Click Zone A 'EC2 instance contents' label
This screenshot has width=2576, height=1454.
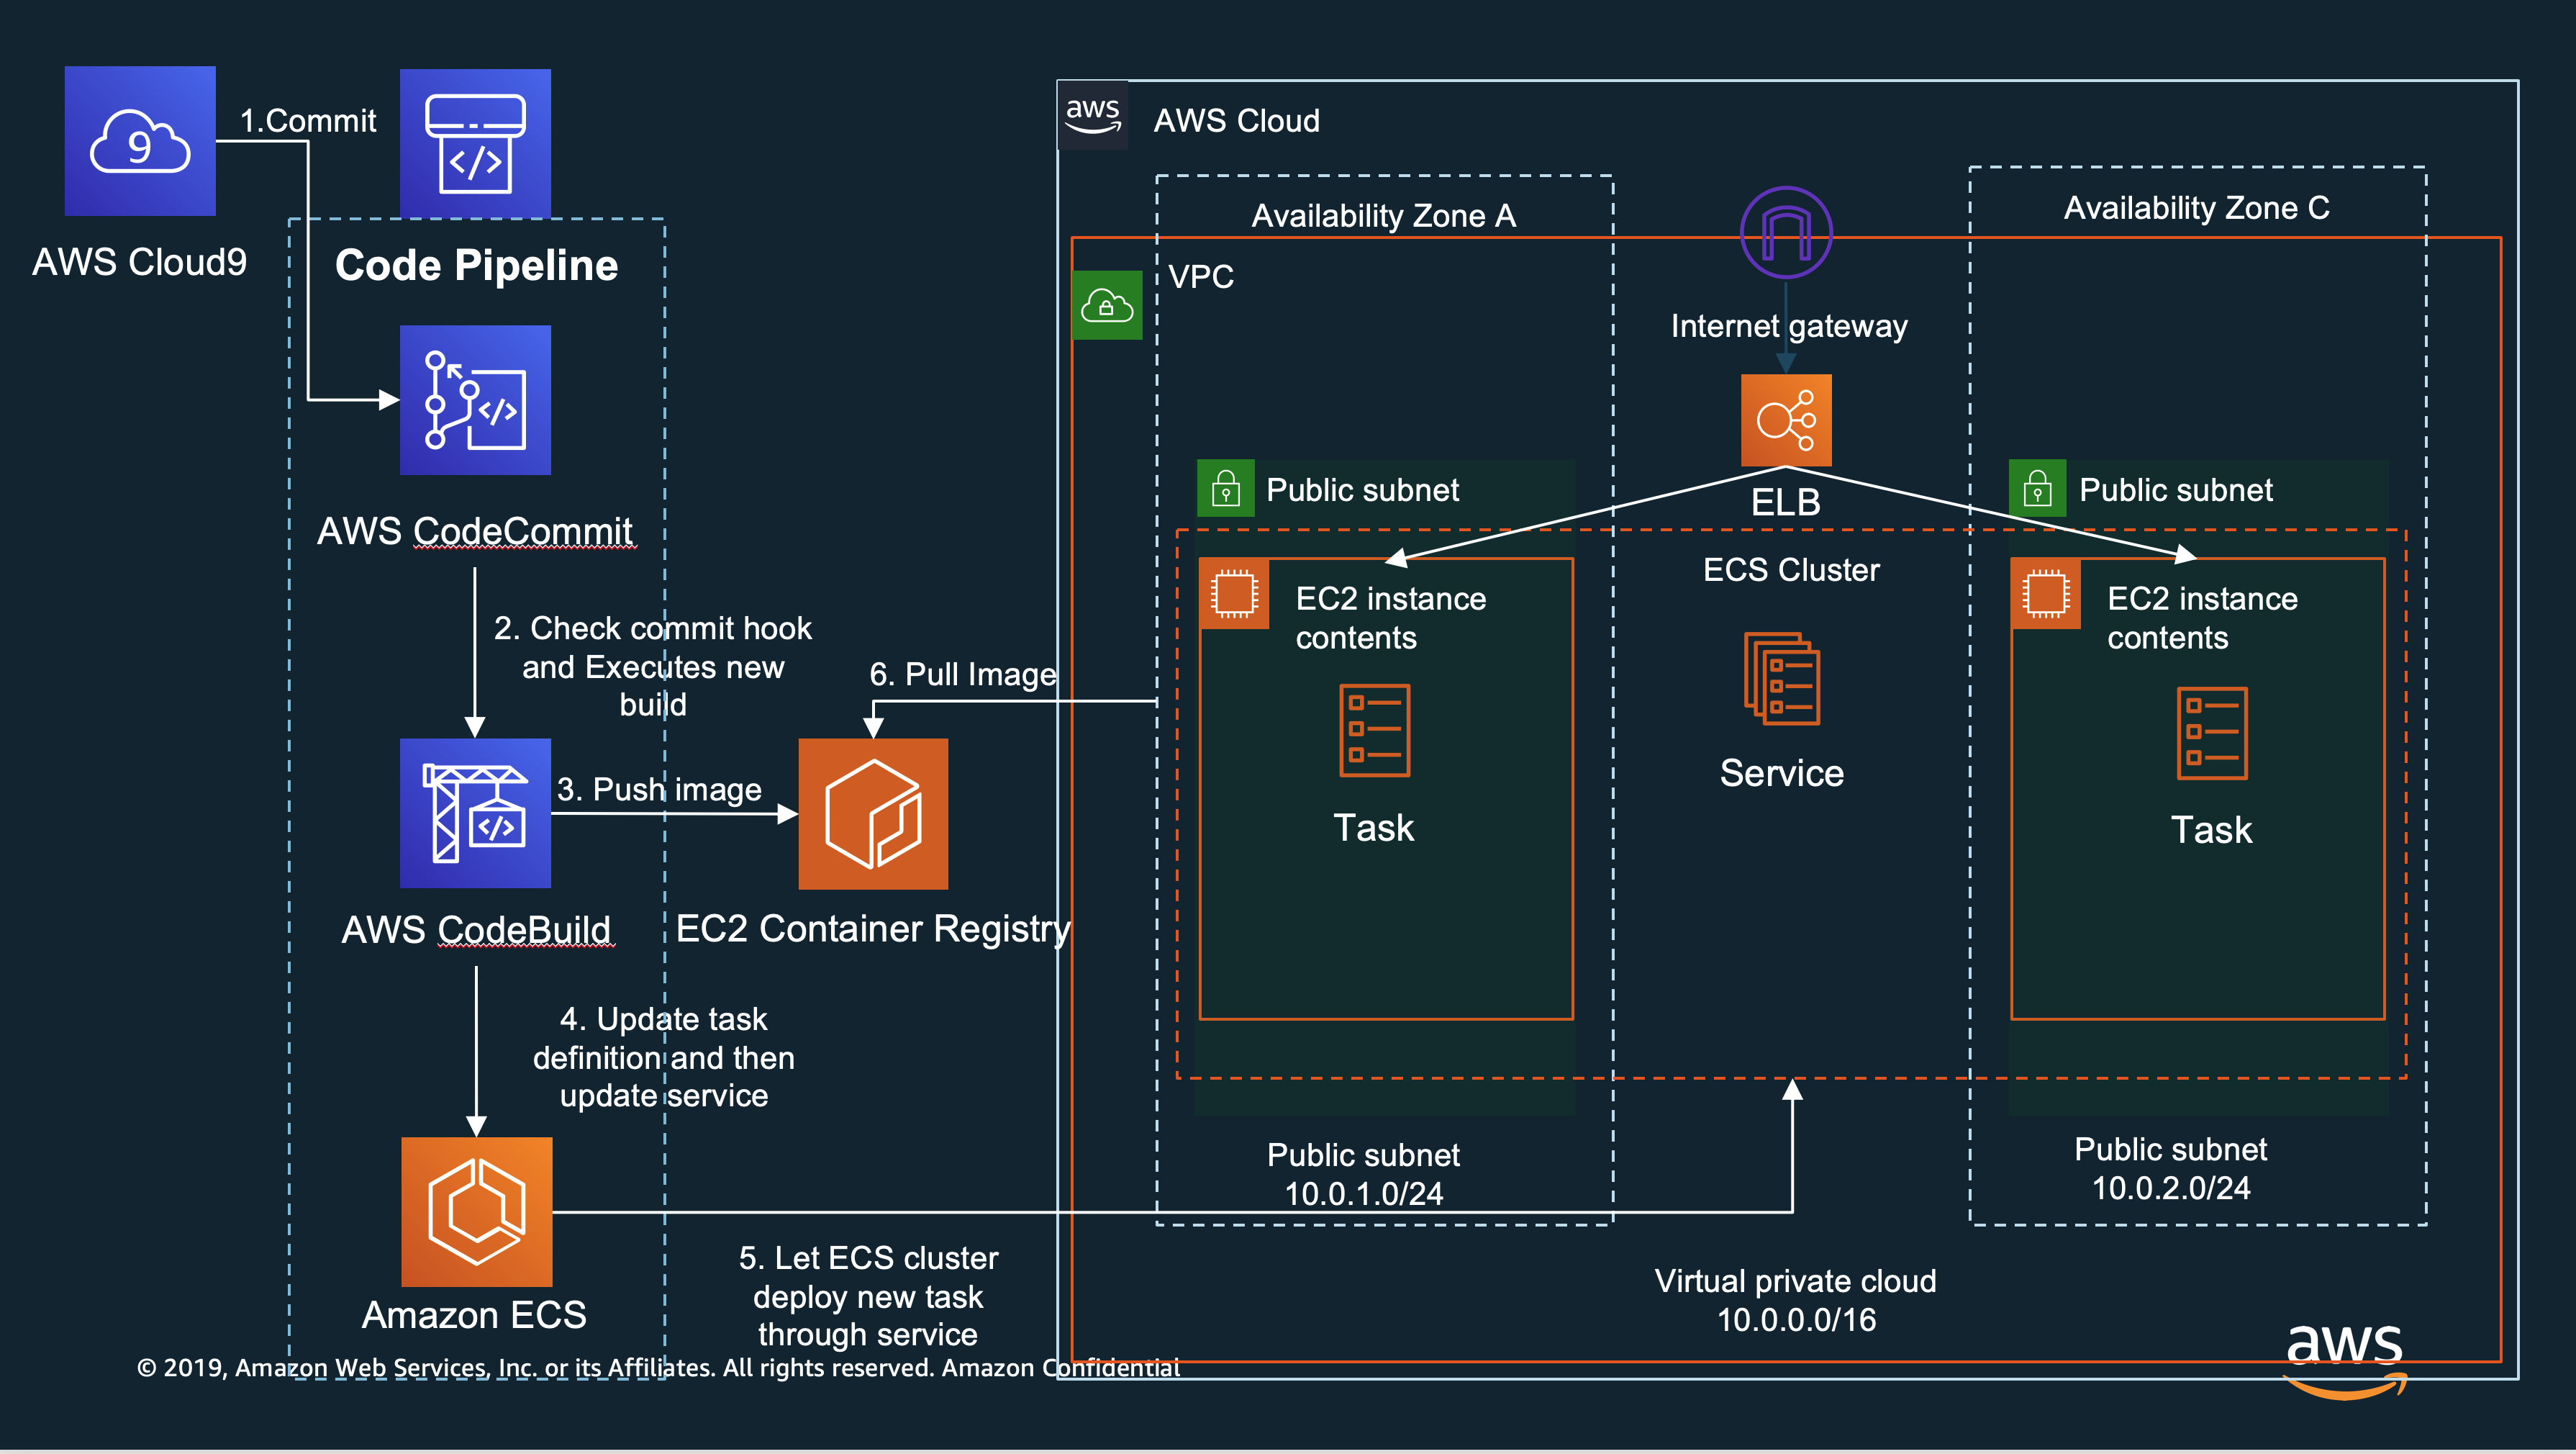click(x=1391, y=618)
